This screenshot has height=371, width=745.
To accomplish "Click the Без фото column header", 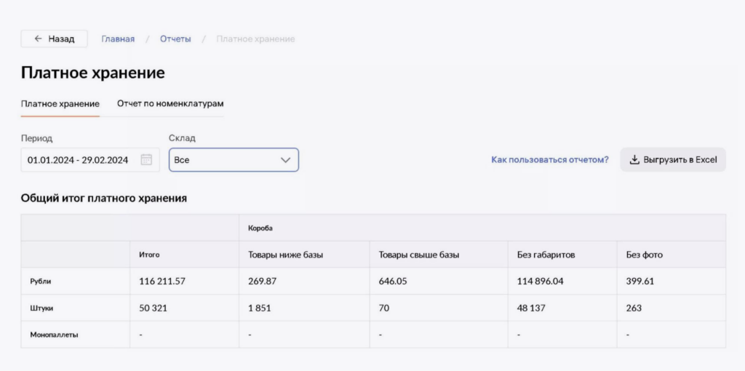I will [644, 255].
